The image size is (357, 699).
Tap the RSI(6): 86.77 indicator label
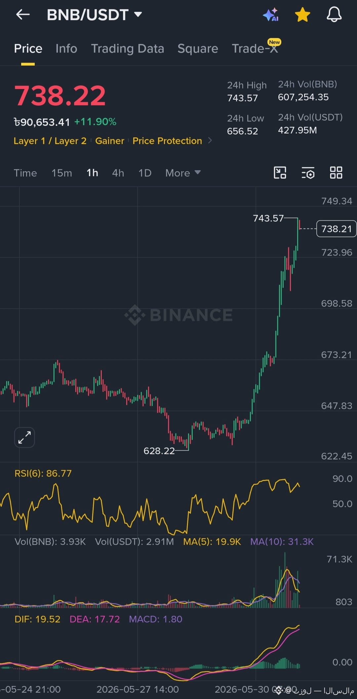43,473
